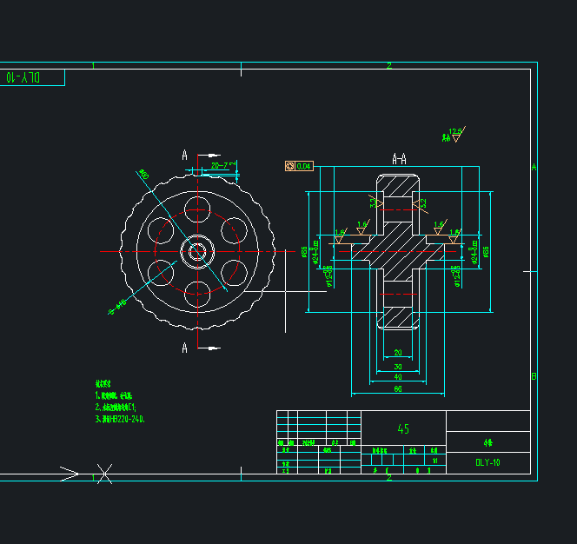
Task: Click section letter A below the gear view
Action: tap(185, 348)
